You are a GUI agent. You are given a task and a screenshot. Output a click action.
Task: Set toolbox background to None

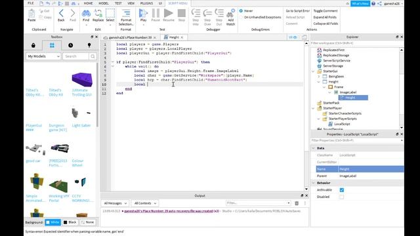87,222
